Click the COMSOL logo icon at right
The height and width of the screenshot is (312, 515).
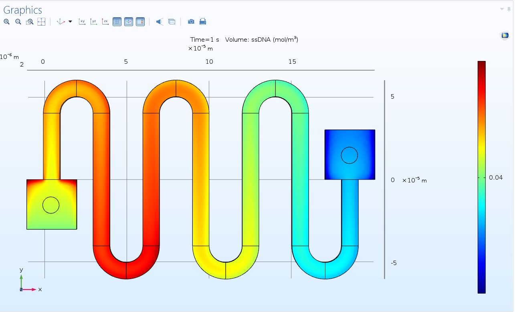click(504, 35)
